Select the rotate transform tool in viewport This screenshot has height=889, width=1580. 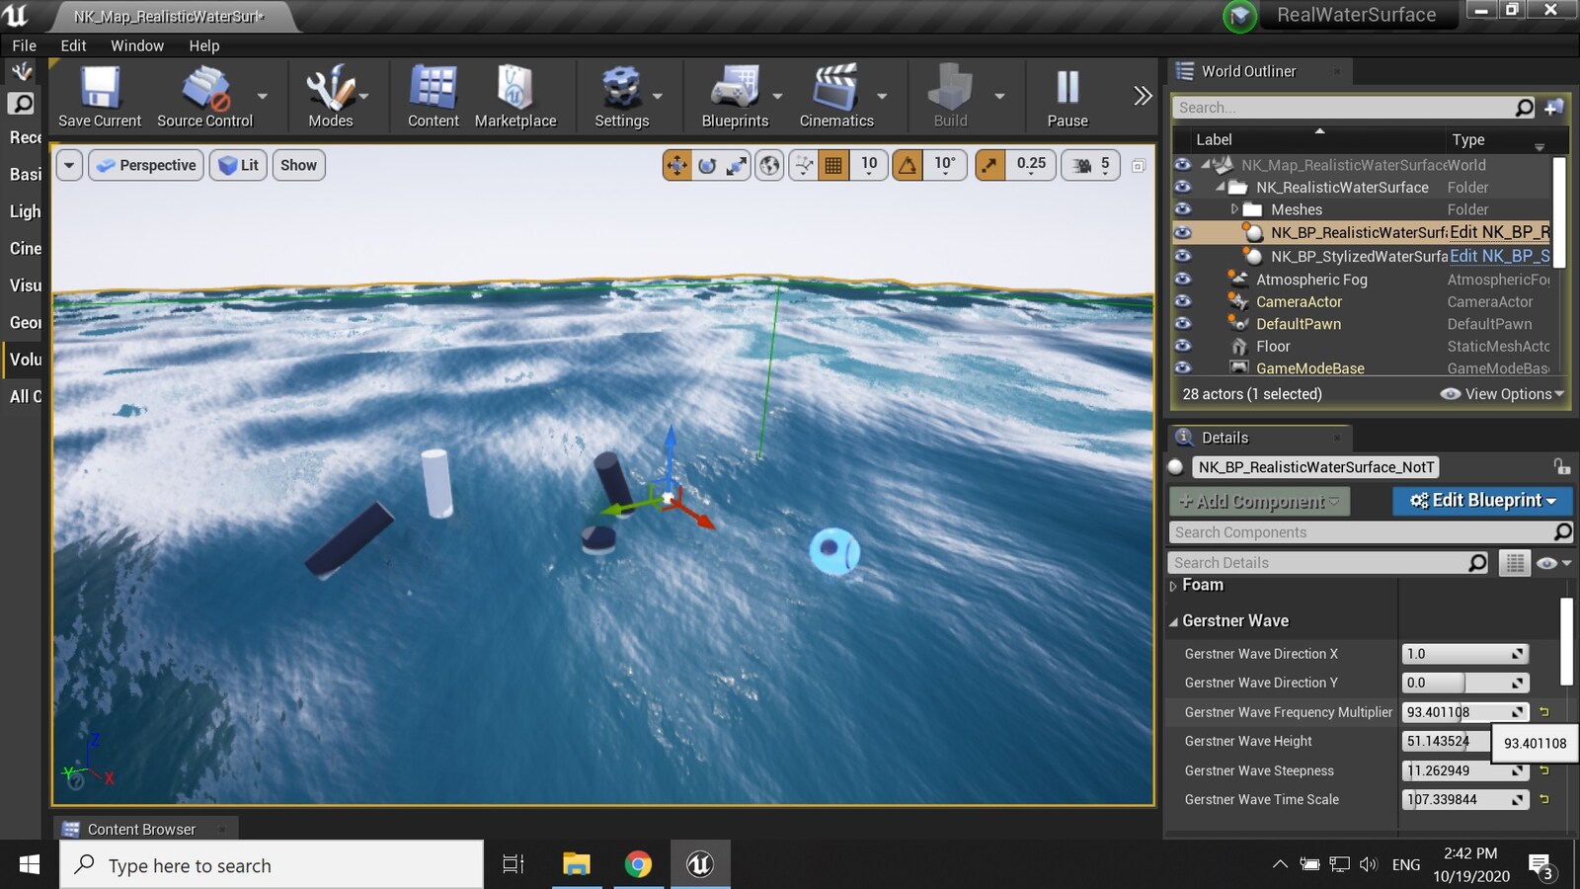[707, 165]
